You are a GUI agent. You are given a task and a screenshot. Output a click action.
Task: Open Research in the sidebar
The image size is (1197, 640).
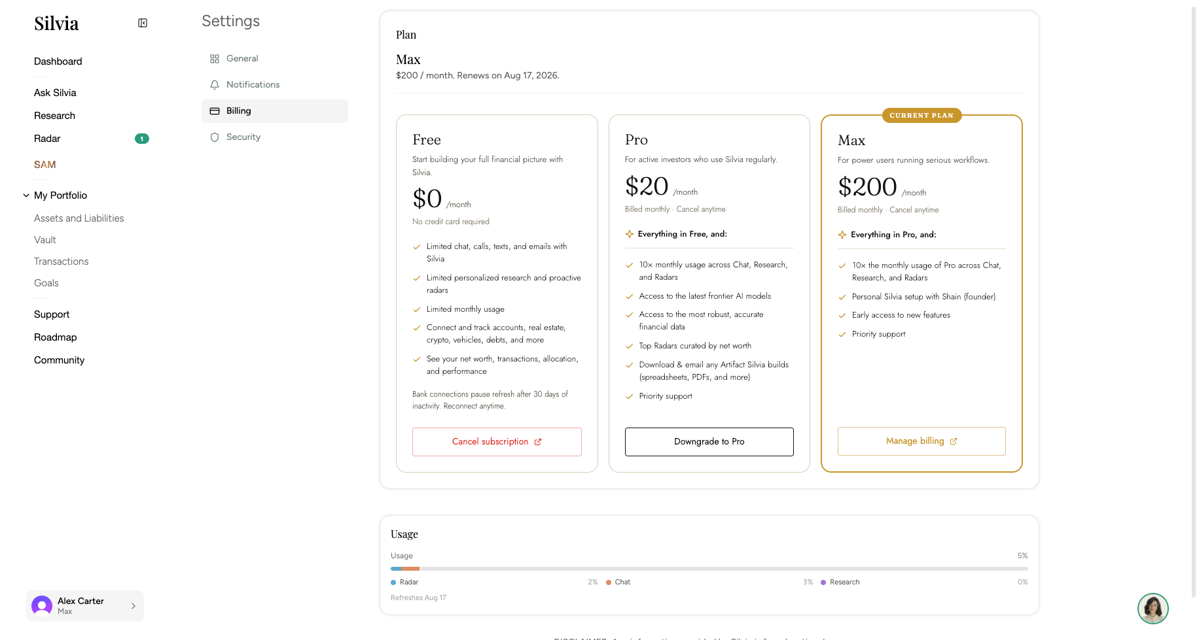54,116
